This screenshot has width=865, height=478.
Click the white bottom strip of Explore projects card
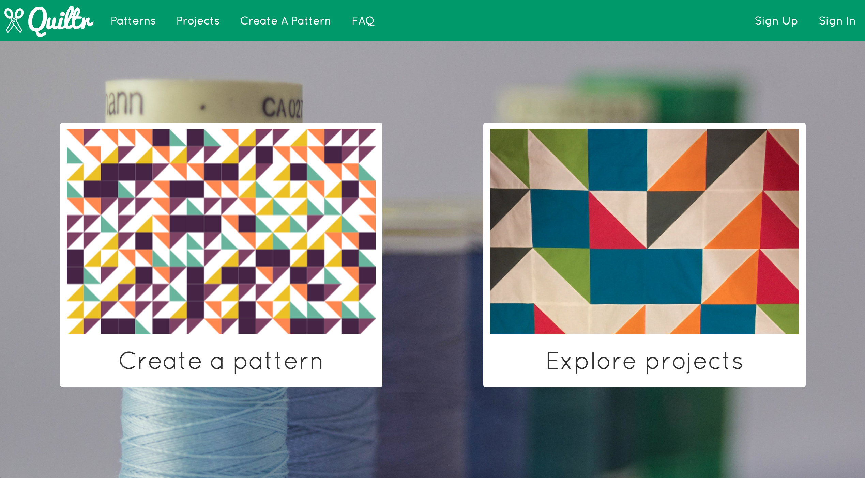[x=644, y=381]
